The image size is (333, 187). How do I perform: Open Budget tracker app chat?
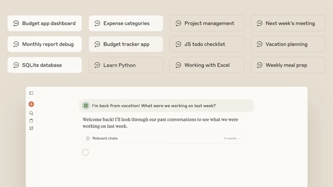(x=126, y=44)
